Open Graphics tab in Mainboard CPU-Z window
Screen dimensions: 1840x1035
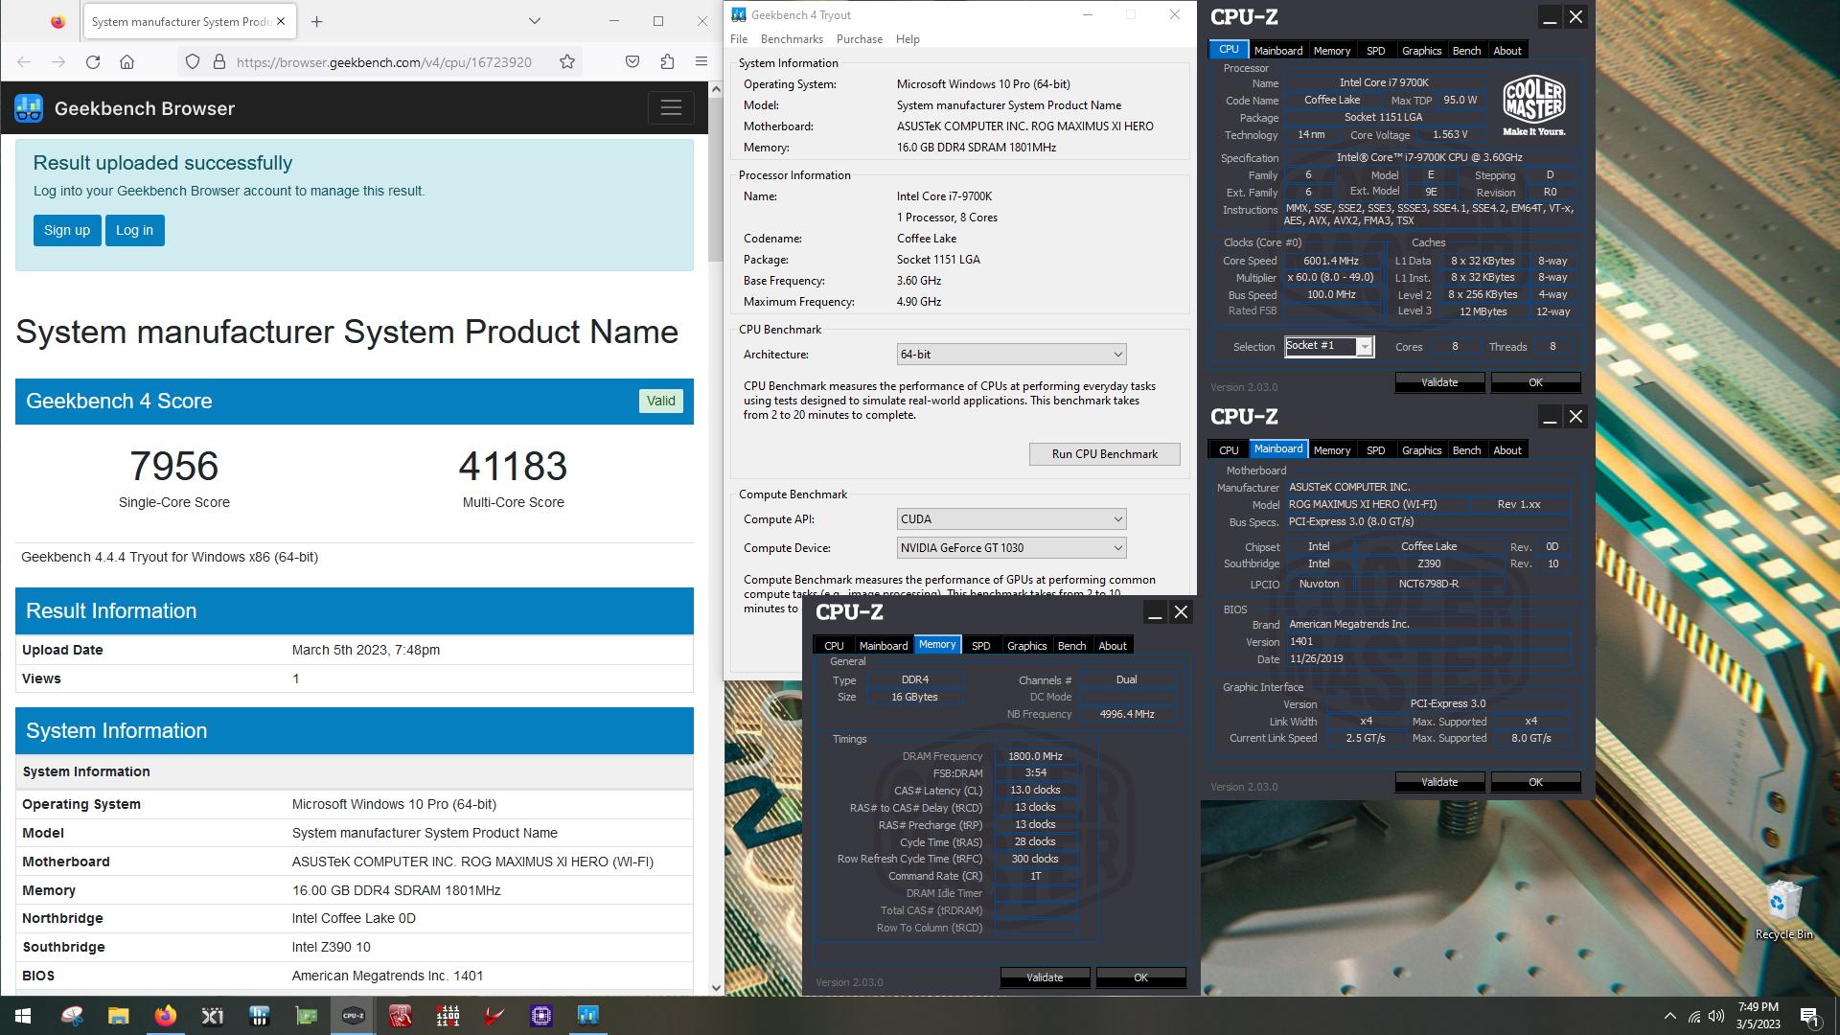pos(1421,450)
